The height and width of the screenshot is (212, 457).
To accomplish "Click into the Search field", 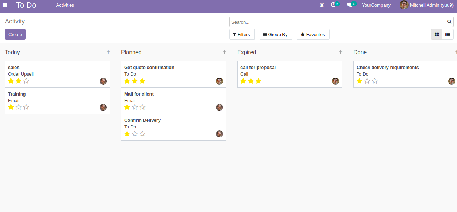I will tap(338, 22).
